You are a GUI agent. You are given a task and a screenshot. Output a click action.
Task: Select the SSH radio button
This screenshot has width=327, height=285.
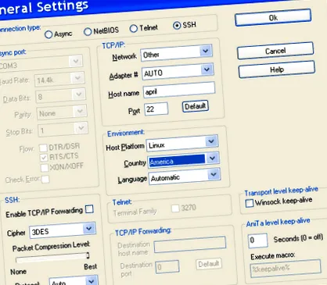(177, 26)
